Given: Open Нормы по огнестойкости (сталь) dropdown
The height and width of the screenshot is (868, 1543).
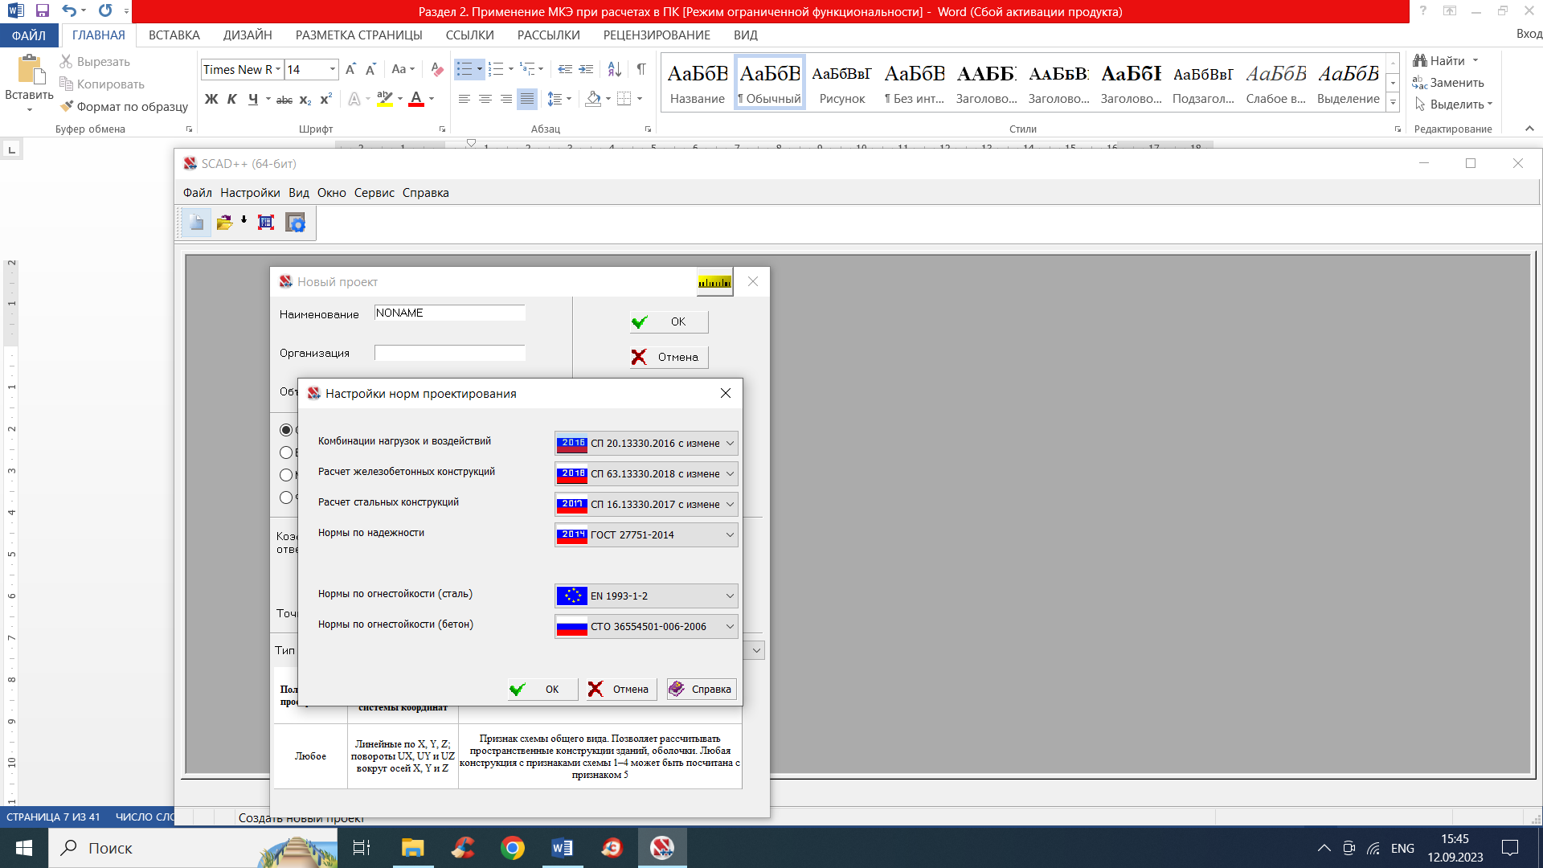Looking at the screenshot, I should (646, 596).
